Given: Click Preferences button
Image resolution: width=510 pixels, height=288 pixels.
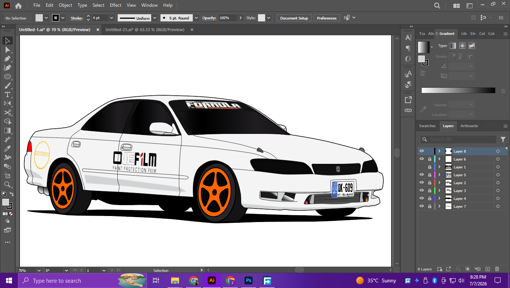Looking at the screenshot, I should pyautogui.click(x=327, y=18).
